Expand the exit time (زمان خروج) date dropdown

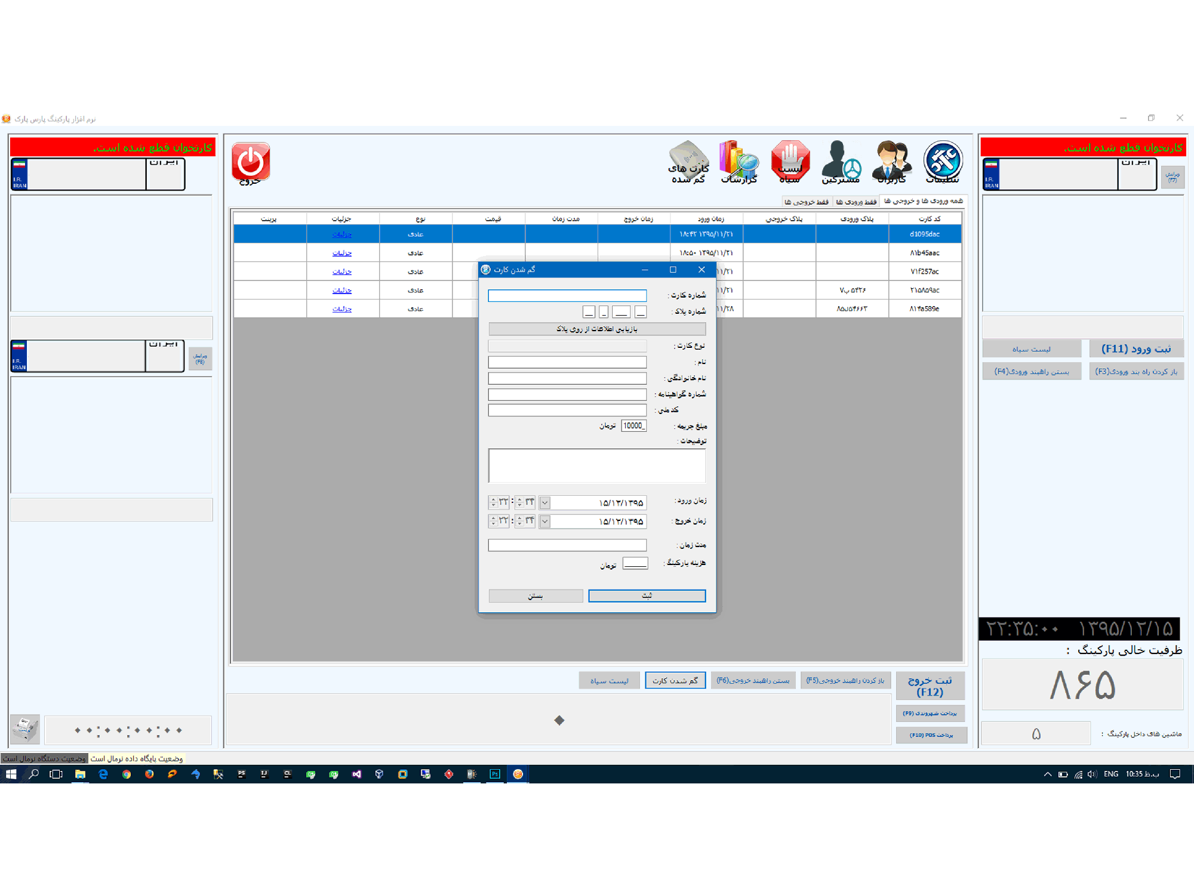(x=544, y=521)
